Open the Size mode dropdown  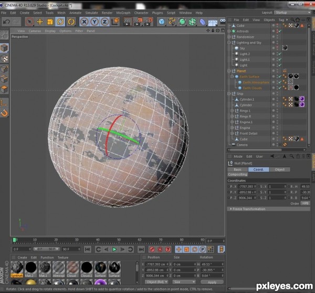point(184,282)
